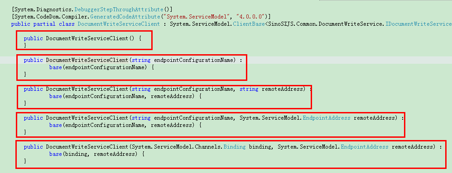
Task: Click the Binding type in the last constructor
Action: point(234,147)
